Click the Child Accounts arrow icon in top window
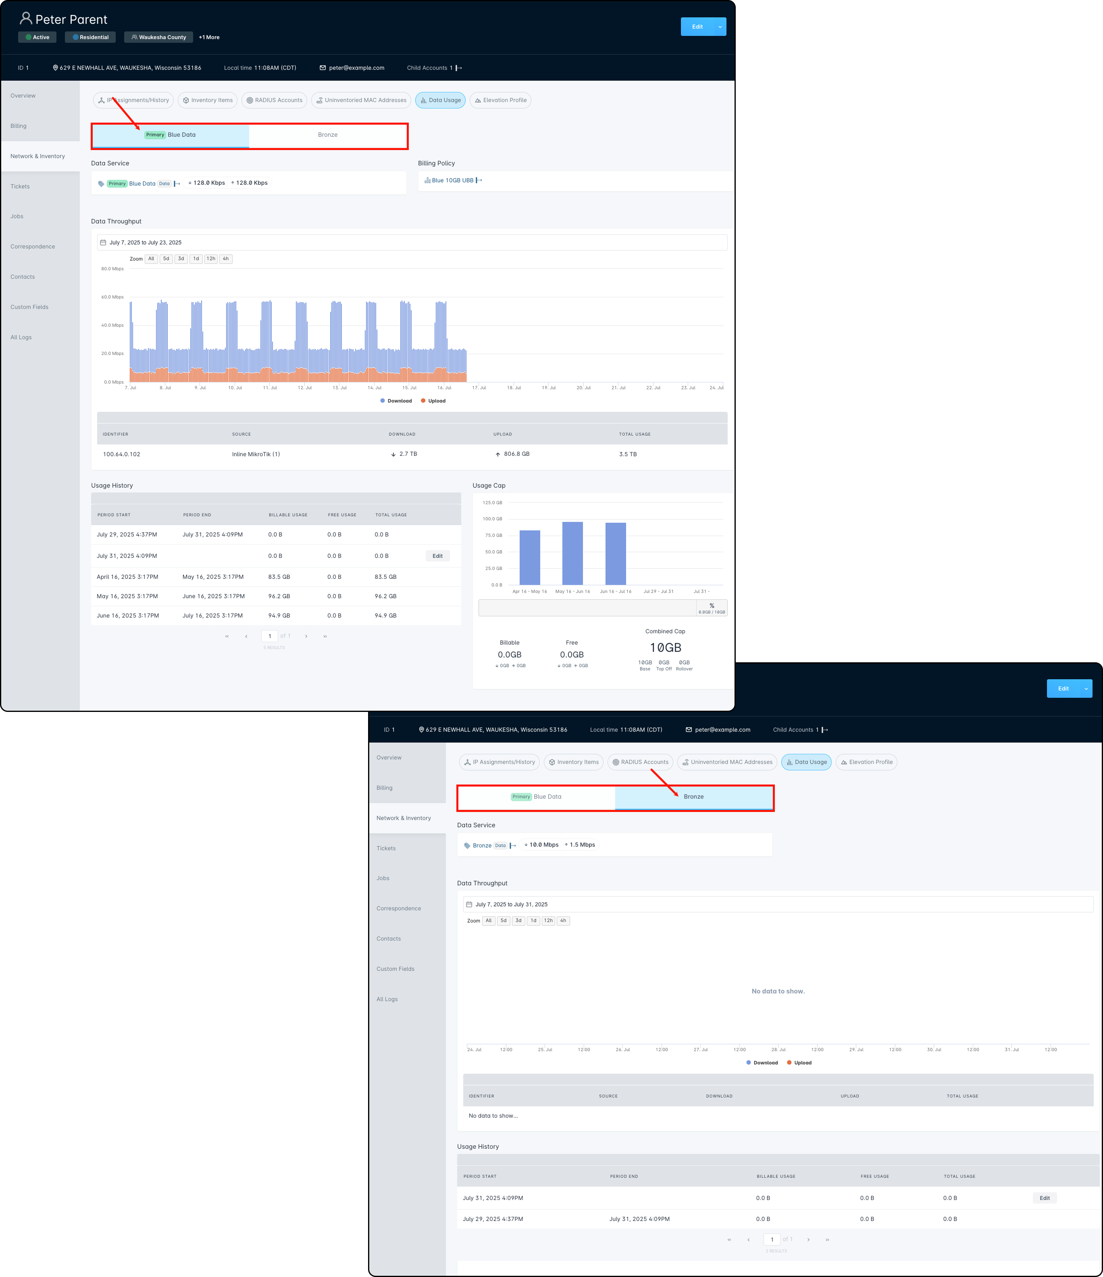The height and width of the screenshot is (1277, 1103). click(459, 68)
